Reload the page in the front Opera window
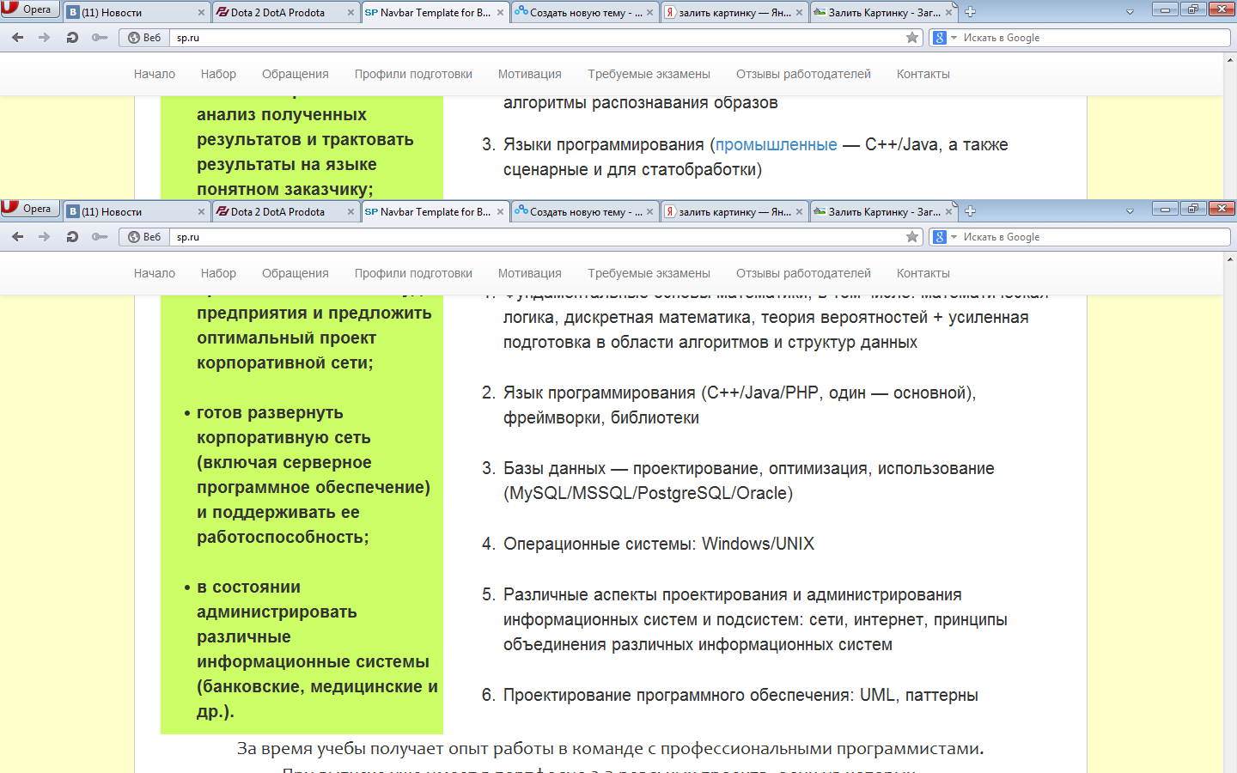The image size is (1237, 773). click(72, 237)
